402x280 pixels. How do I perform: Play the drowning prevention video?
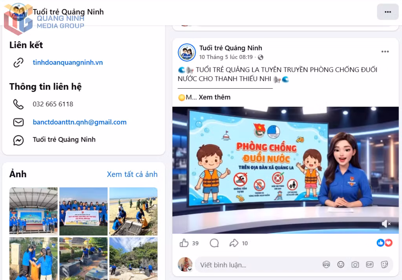click(285, 170)
